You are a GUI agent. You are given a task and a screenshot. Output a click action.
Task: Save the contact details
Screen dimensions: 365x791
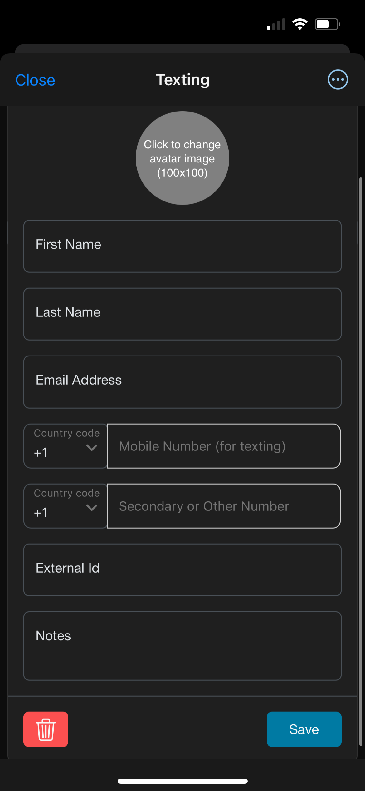click(x=304, y=729)
